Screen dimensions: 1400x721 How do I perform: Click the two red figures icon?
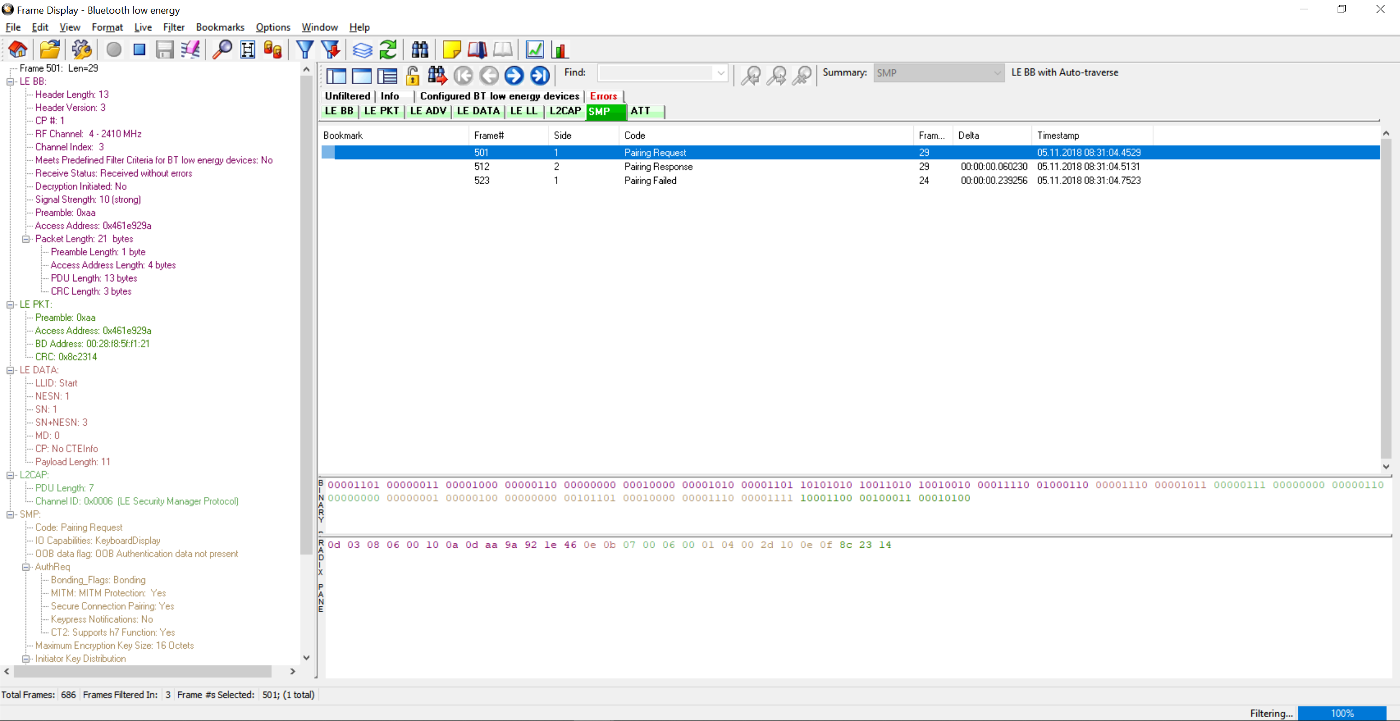(x=273, y=50)
